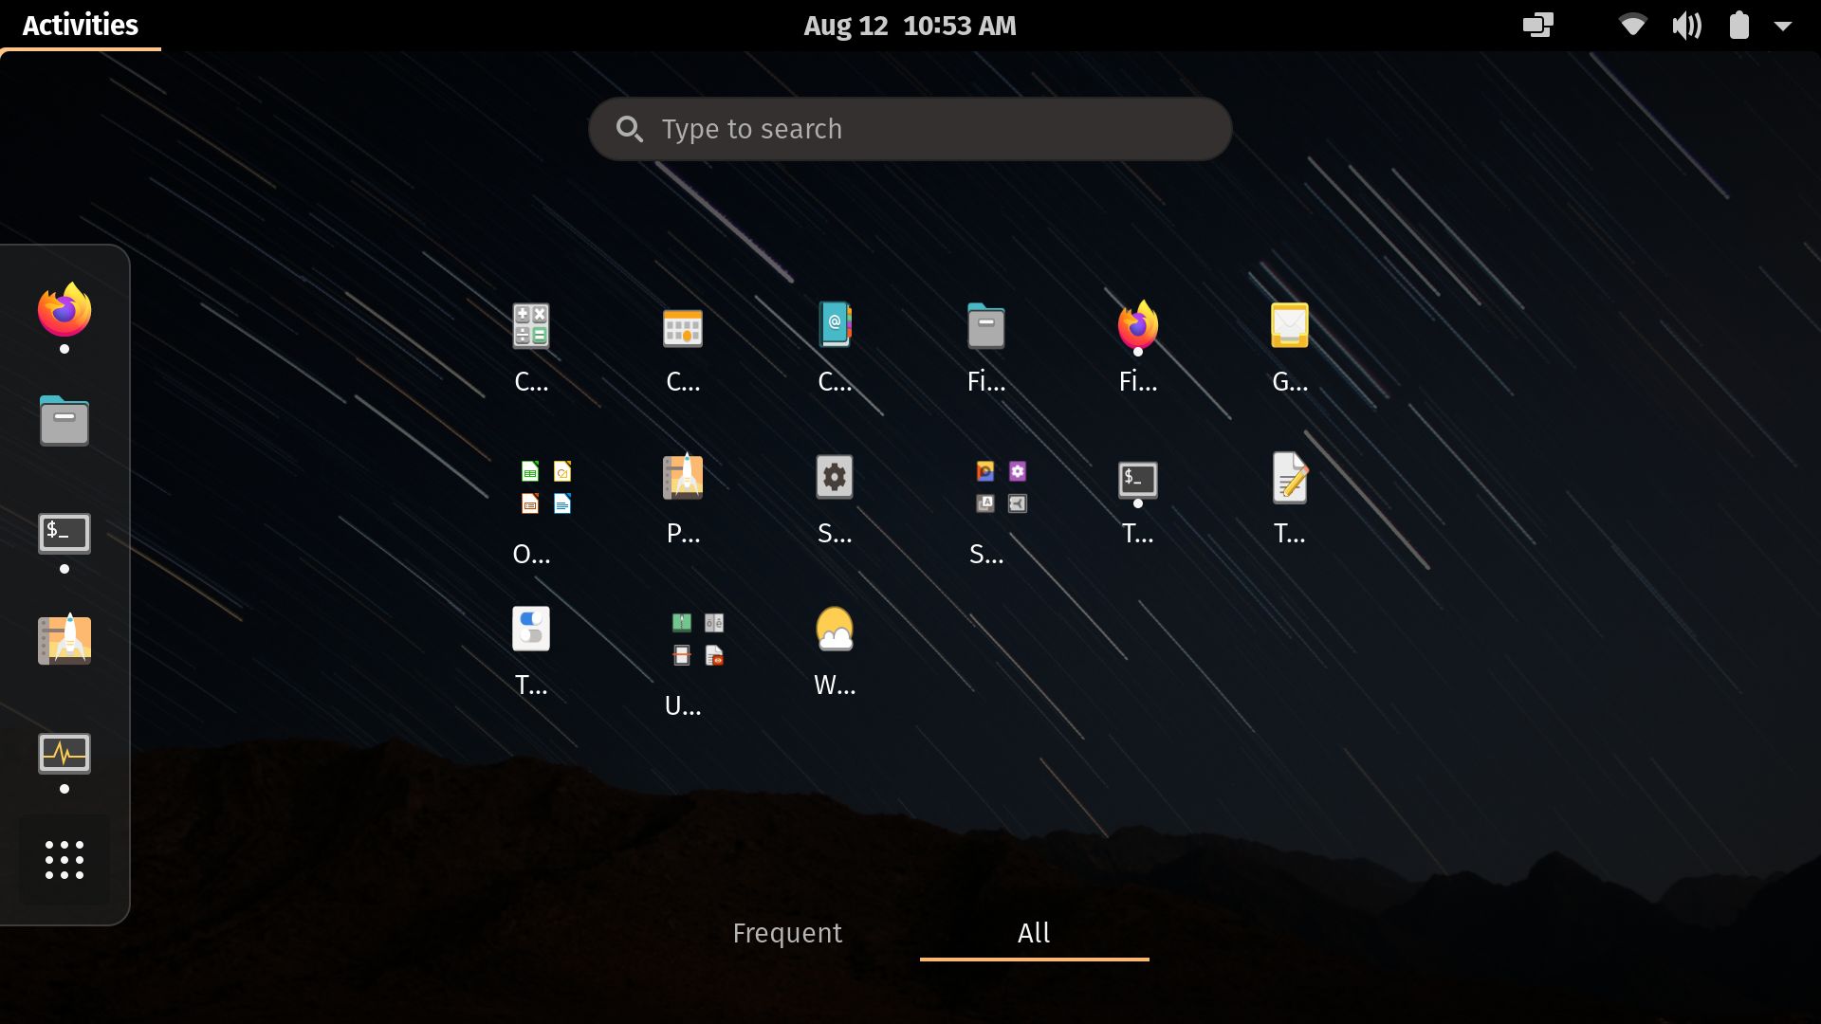
Task: Launch the Terminal from the app grid
Action: tap(1138, 481)
